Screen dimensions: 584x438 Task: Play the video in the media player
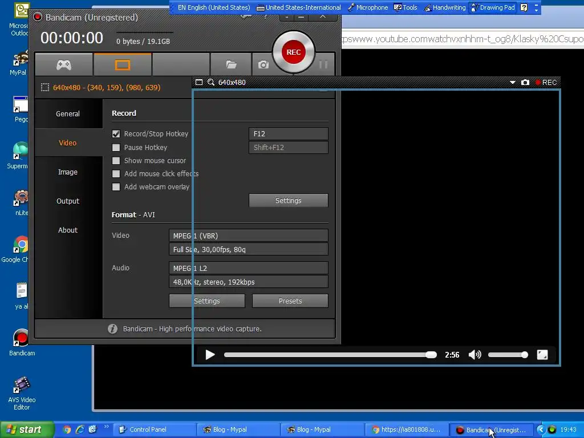[x=210, y=355]
